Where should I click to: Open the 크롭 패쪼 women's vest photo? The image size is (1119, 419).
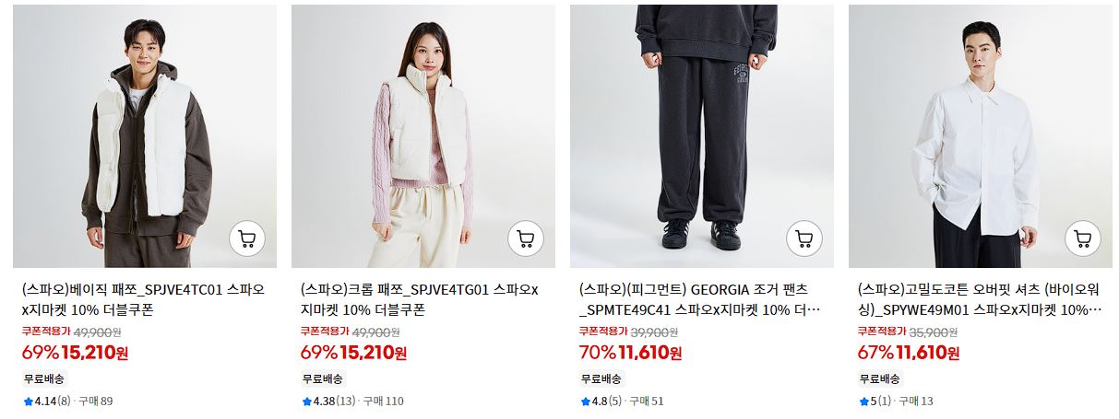pyautogui.click(x=423, y=136)
